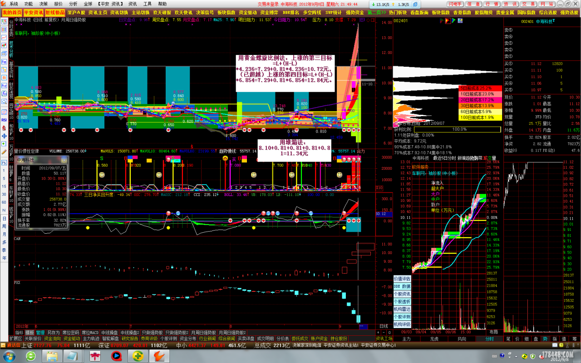581x363 pixels.
Task: Open the 资金流向 tab
Action: point(52,338)
